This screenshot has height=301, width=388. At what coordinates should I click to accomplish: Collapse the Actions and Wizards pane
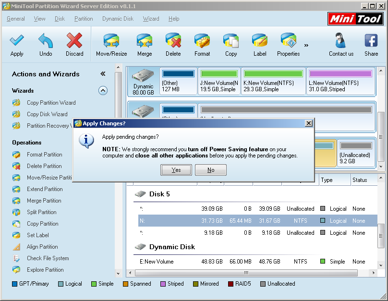(x=103, y=74)
